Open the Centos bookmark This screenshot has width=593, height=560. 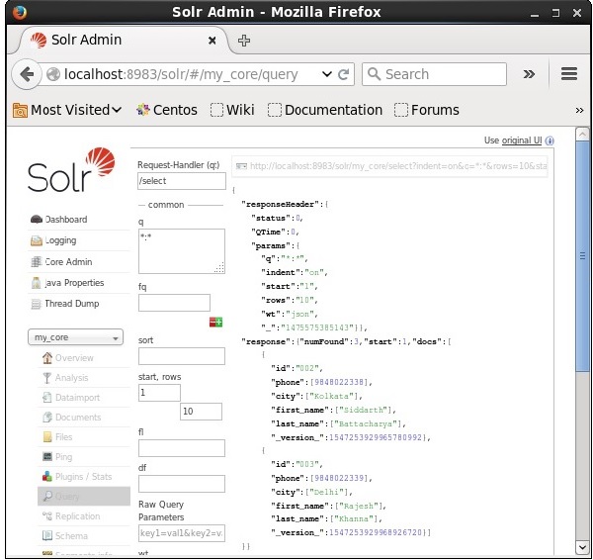click(166, 110)
